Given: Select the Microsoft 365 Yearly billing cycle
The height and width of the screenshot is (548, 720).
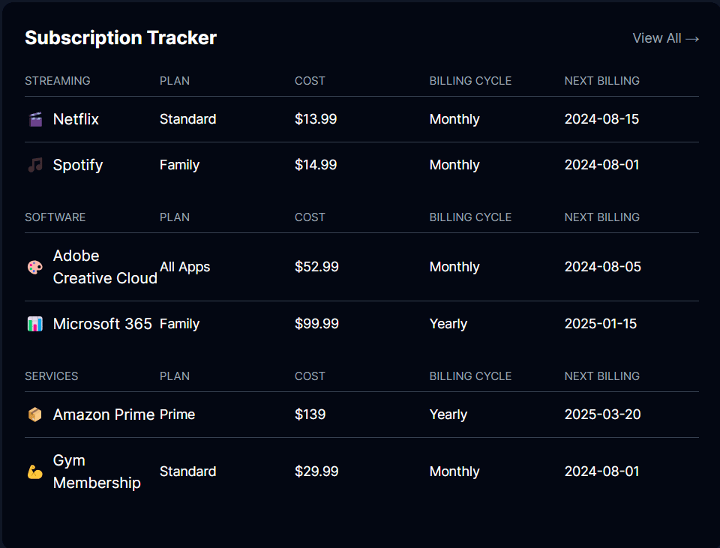Looking at the screenshot, I should click(448, 324).
